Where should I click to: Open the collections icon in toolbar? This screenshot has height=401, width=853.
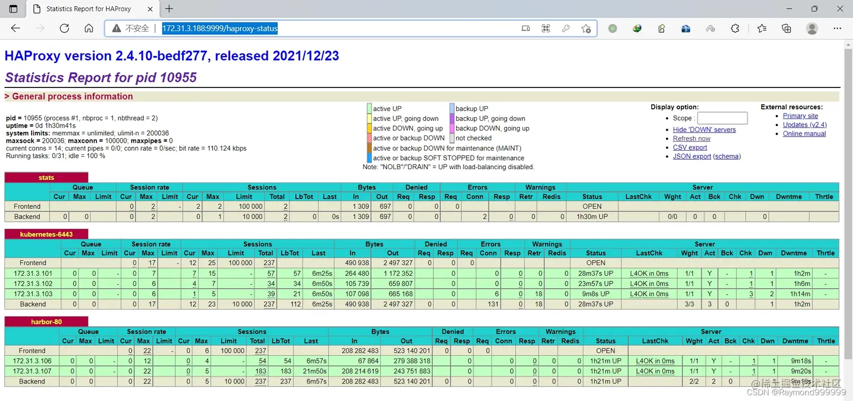786,28
